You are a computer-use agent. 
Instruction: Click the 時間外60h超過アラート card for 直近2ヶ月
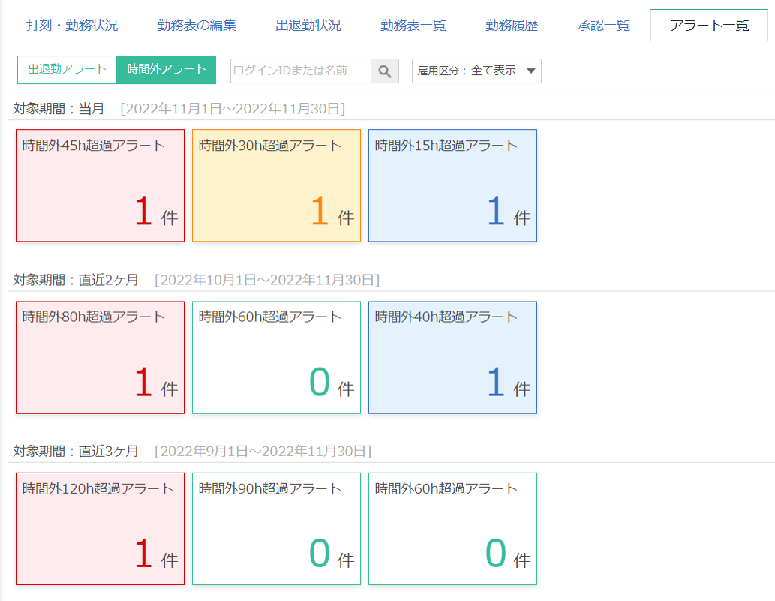click(276, 357)
